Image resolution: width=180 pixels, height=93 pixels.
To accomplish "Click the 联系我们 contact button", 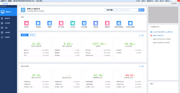I will tap(174, 4).
